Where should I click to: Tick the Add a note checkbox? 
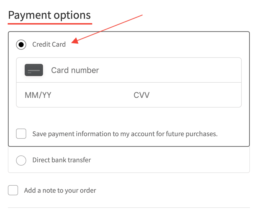point(13,190)
